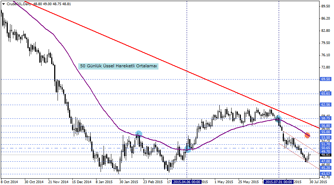334x185 pixels.
Task: Select the '50 Günlük Üssel Hareketli Ortalaması' text label
Action: click(119, 66)
